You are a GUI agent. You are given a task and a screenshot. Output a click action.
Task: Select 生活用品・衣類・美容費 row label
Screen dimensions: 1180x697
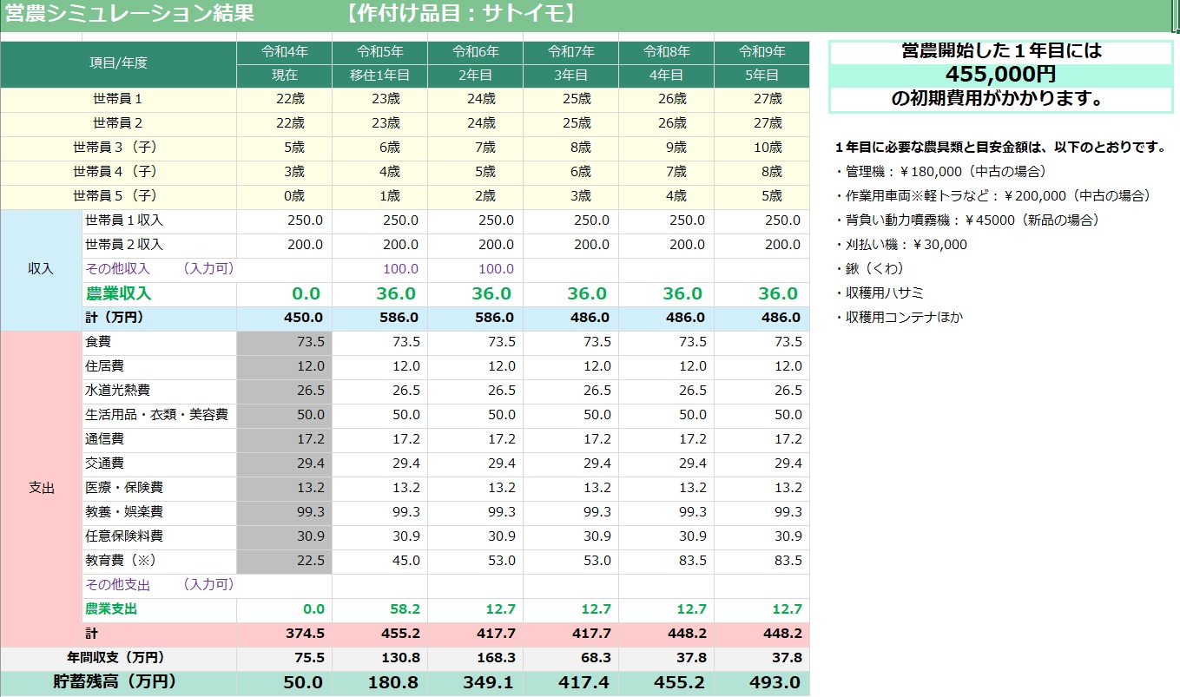[160, 415]
